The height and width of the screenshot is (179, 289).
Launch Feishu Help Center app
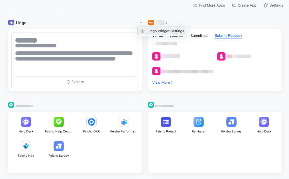point(59,122)
